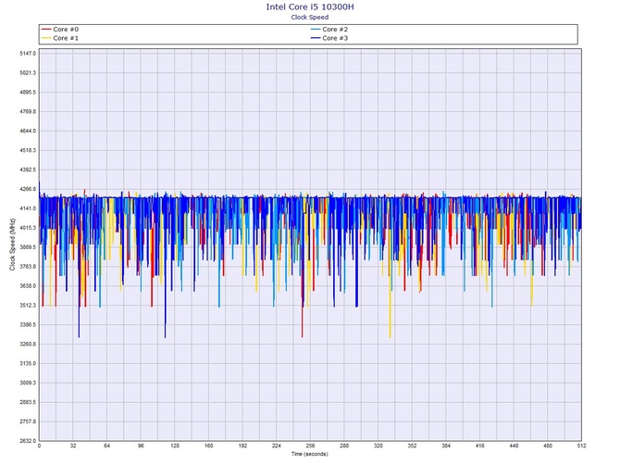Click the Core #2 legend entry
Viewport: 620px width, 465px height.
pos(329,30)
